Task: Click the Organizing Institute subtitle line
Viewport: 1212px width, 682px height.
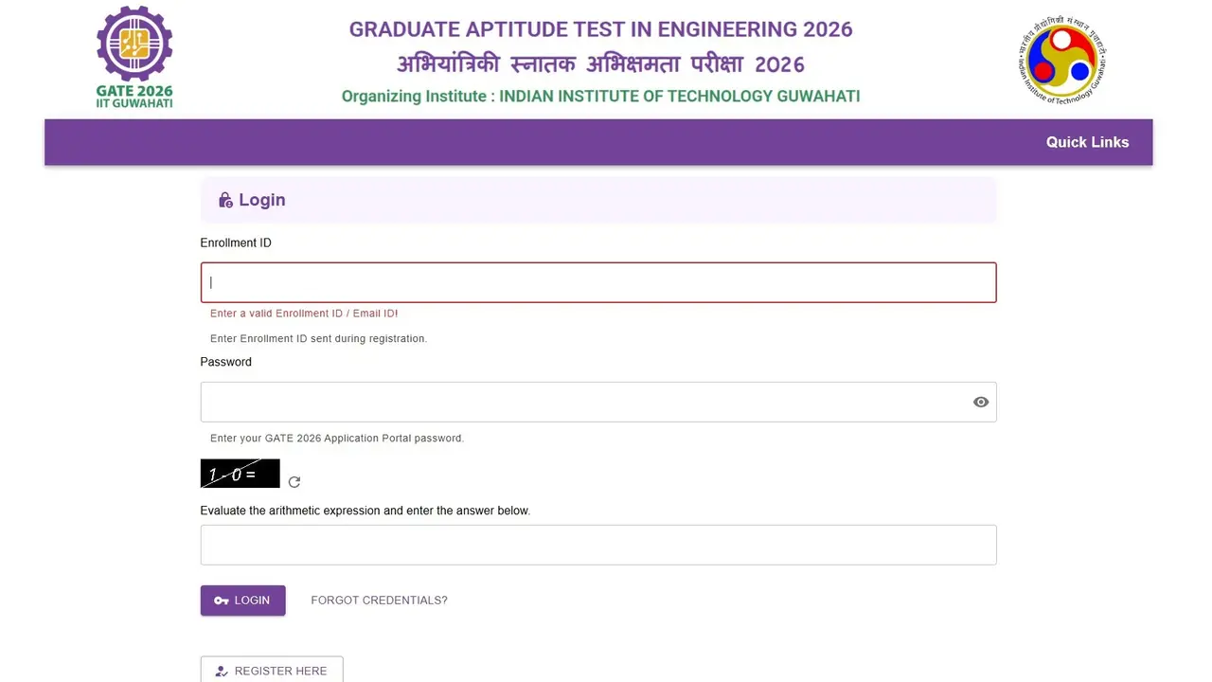Action: (600, 97)
